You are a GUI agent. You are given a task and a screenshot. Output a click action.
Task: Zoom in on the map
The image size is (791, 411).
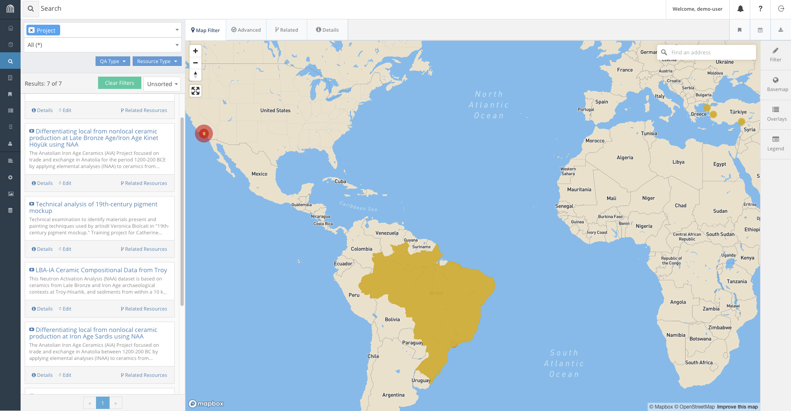pos(195,51)
